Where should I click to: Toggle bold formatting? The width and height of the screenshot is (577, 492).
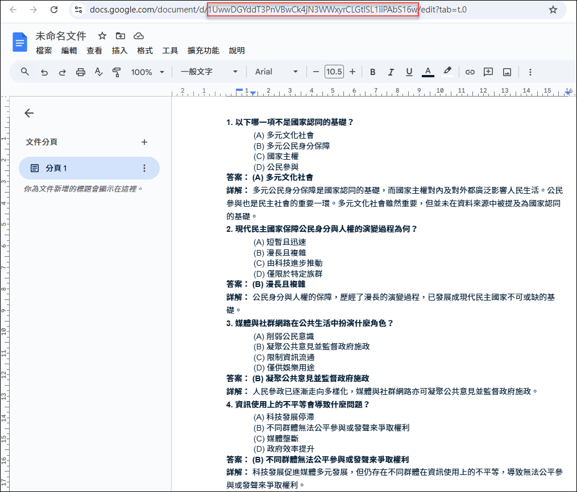373,72
